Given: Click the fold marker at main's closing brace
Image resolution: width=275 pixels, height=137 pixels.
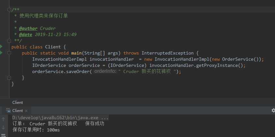Looking at the screenshot, I should tap(9, 78).
